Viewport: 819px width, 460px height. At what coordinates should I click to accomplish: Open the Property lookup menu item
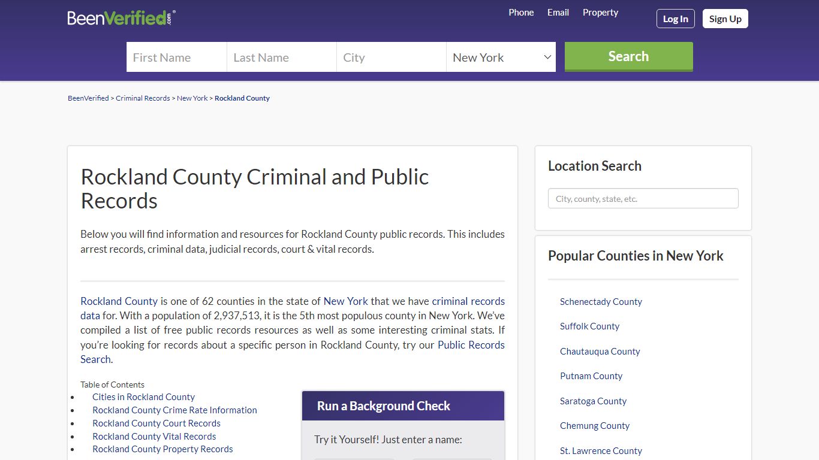(x=600, y=13)
